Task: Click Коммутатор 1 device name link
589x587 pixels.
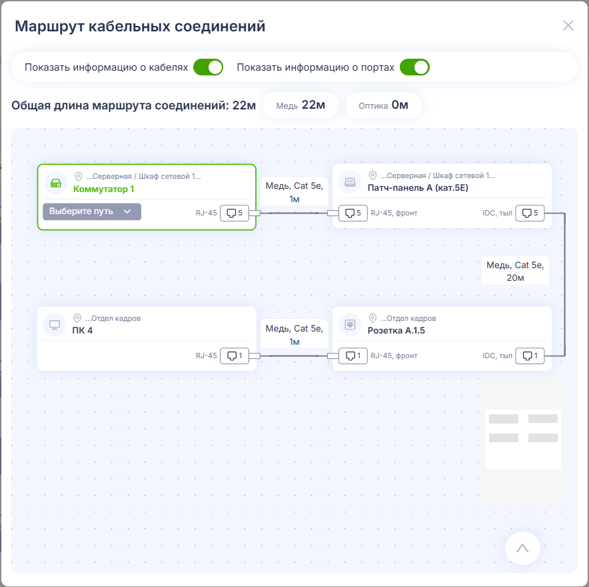Action: coord(103,189)
